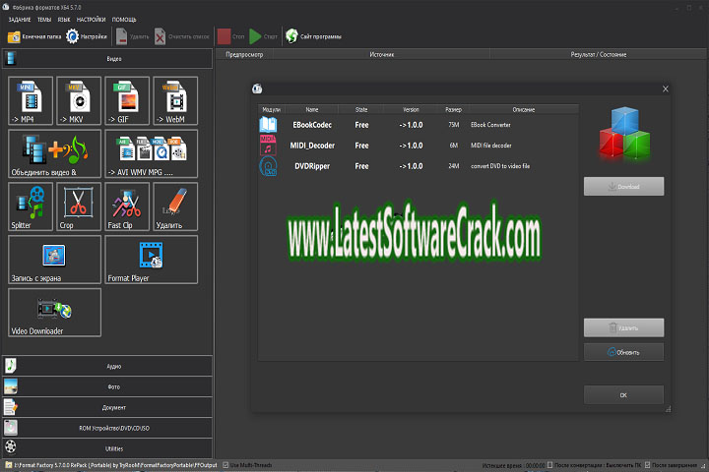Viewport: 709px width, 472px height.
Task: Click the DVDRipper disc icon
Action: coord(268,166)
